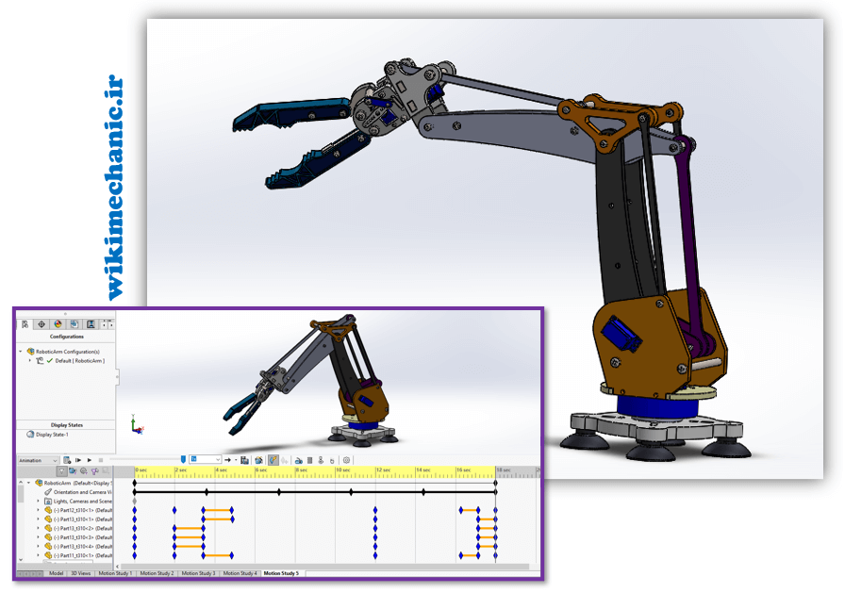
Task: Click the RoboticArm Configuration(s) assembly icon
Action: 31,351
